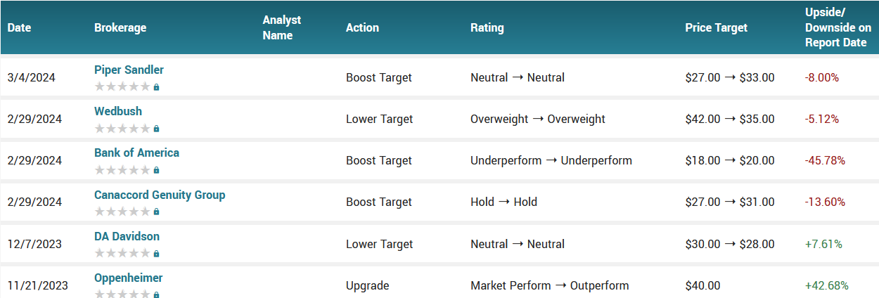Sort by the Date column header
Image resolution: width=879 pixels, height=298 pixels.
[x=20, y=28]
